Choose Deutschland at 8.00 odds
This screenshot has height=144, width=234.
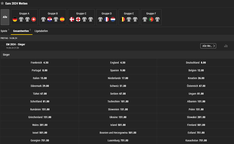tap(196, 62)
